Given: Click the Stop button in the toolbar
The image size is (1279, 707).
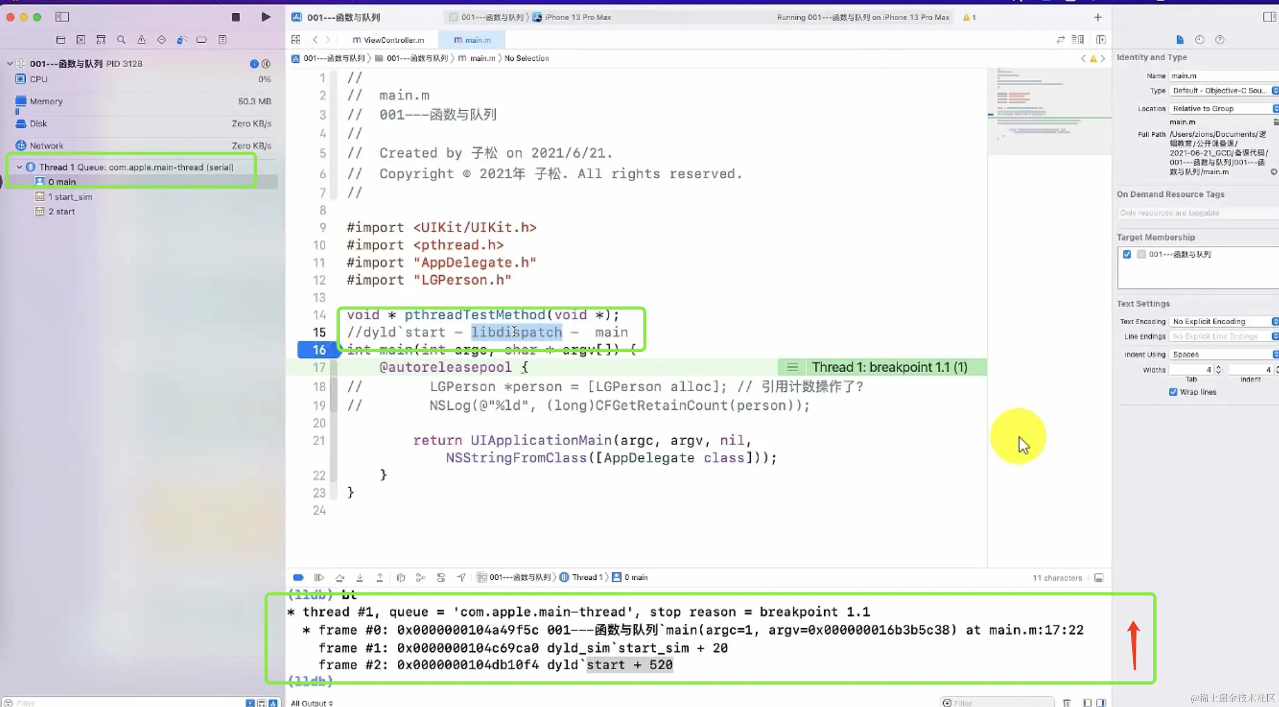Looking at the screenshot, I should click(235, 17).
